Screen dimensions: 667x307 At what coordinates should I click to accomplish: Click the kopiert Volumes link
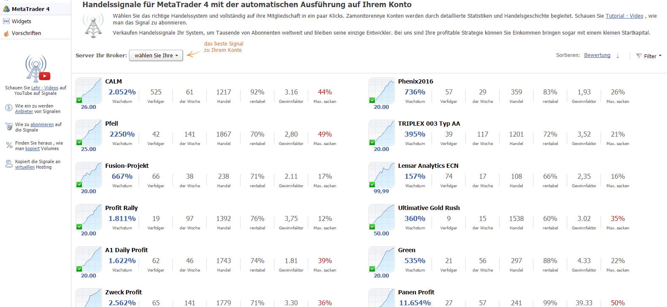33,148
